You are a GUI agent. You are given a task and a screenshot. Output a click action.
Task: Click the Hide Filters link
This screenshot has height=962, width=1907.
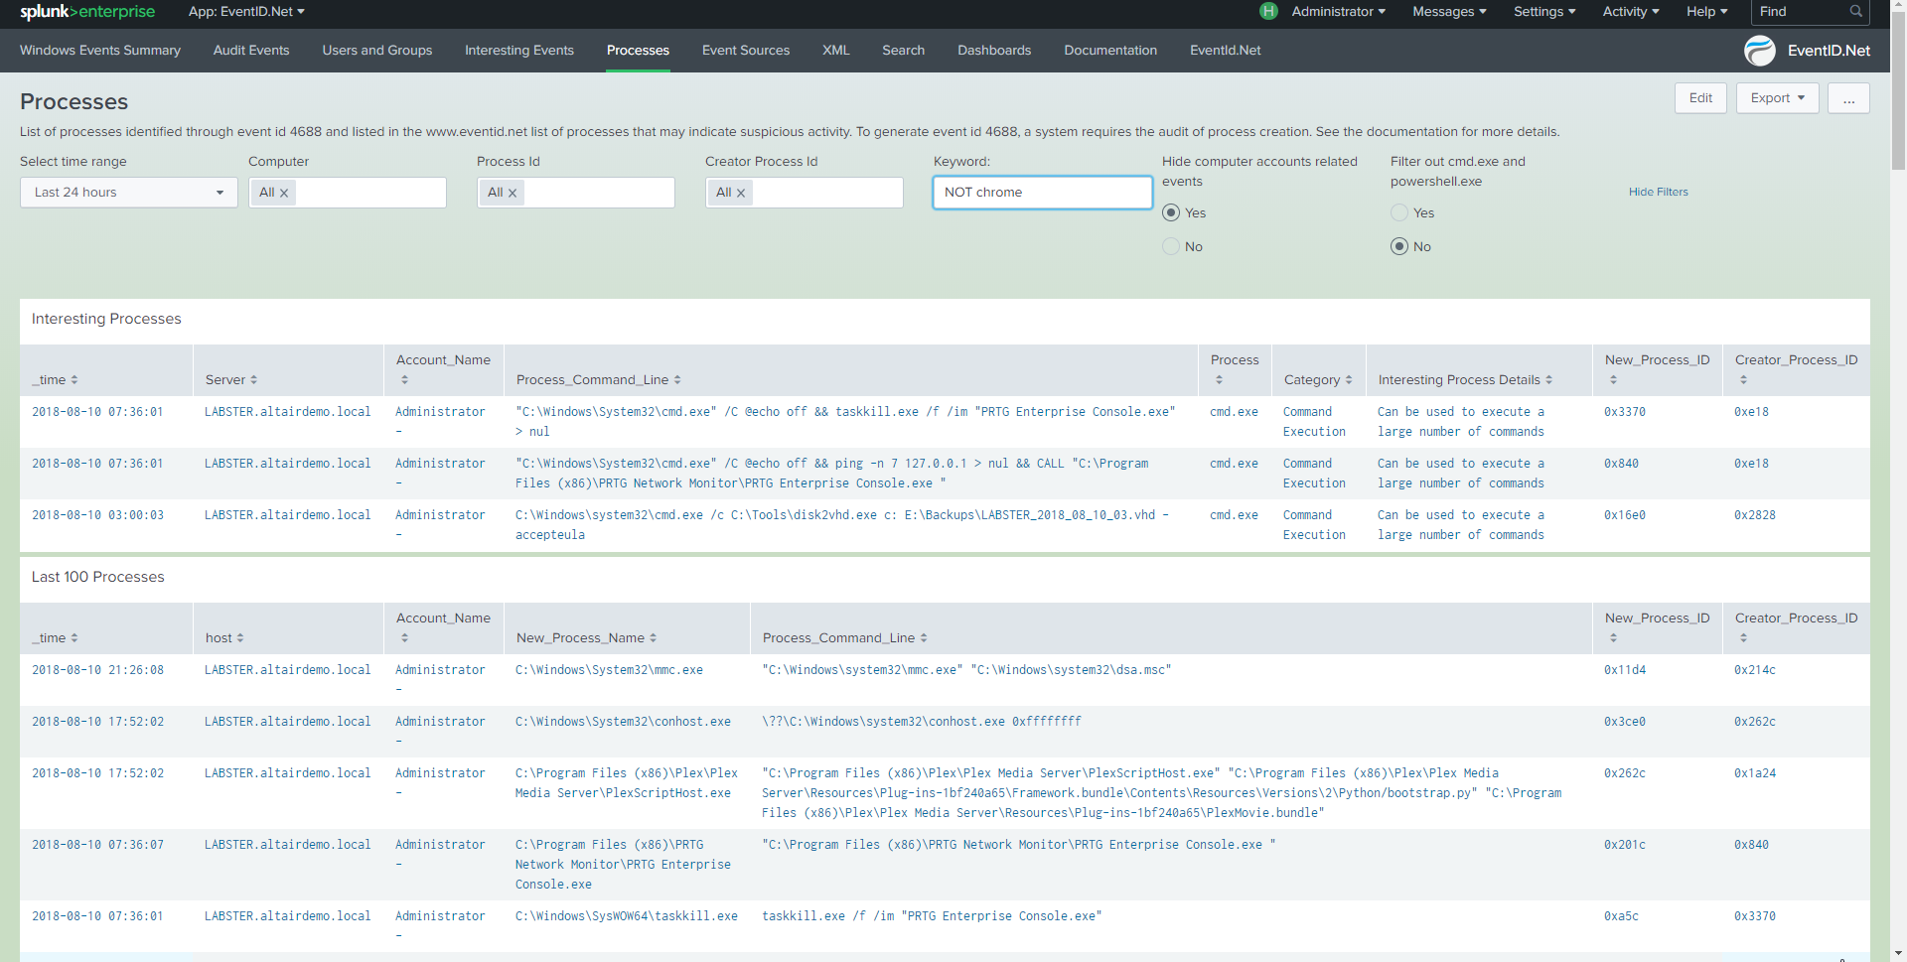(x=1659, y=193)
